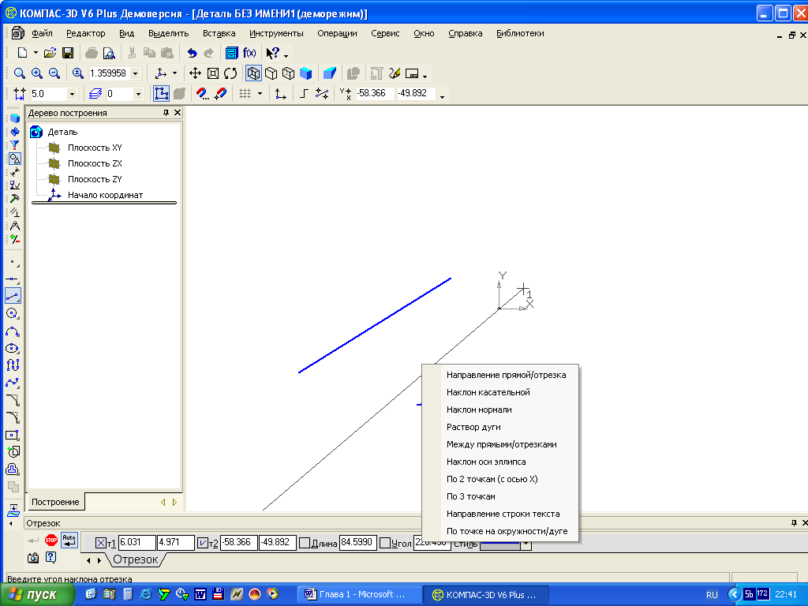
Task: Select the auxiliary line tool
Action: point(13,279)
